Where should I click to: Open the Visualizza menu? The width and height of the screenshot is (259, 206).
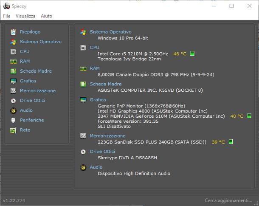point(25,16)
